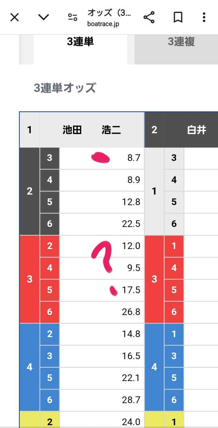This screenshot has height=428, width=218.
Task: Tap the downward chevron to minimize tab
Action: (x=43, y=17)
